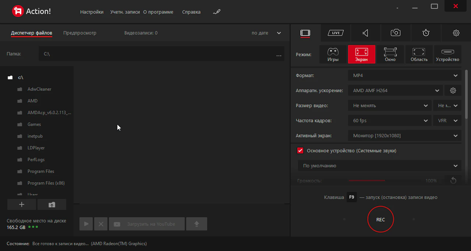The height and width of the screenshot is (251, 471).
Task: Select the Games recording mode
Action: [333, 54]
